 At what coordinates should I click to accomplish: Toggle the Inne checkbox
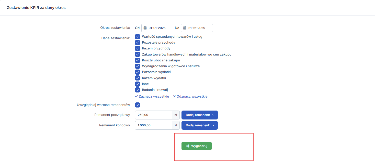pos(138,84)
